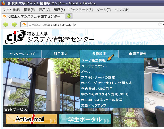
Task: Select WinSCPによるファイル転送 entry
Action: point(112,100)
